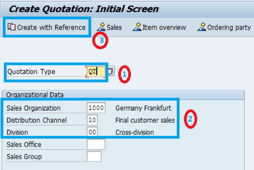Click the Cross-division description text
The width and height of the screenshot is (254, 170).
135,132
